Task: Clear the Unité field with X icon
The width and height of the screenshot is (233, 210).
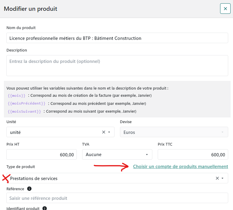Action: [x=104, y=132]
